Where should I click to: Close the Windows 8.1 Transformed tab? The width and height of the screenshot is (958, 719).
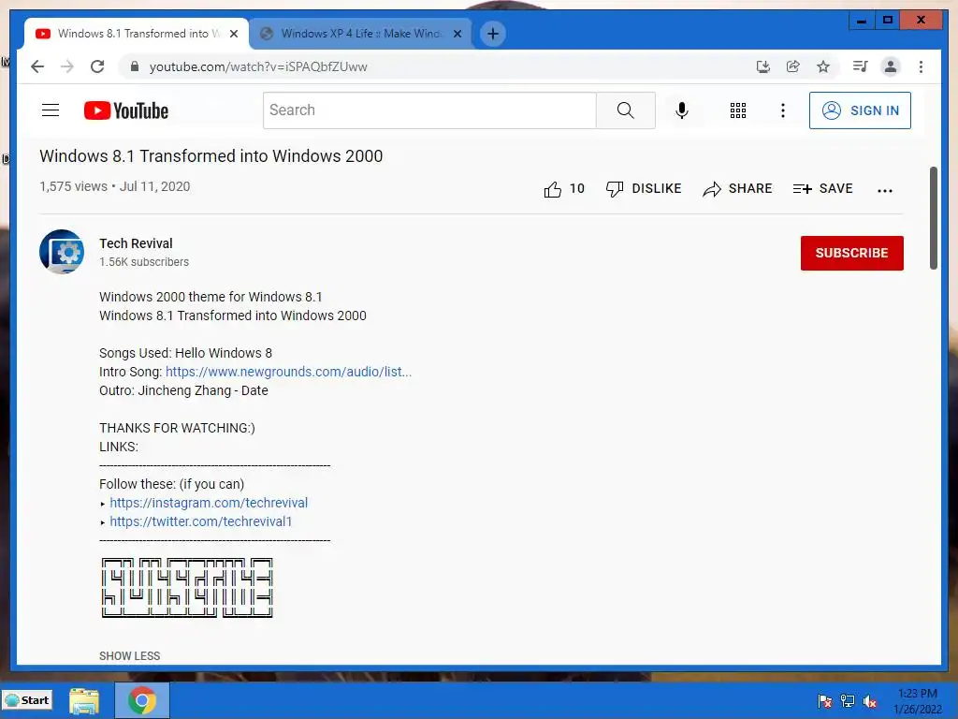233,34
